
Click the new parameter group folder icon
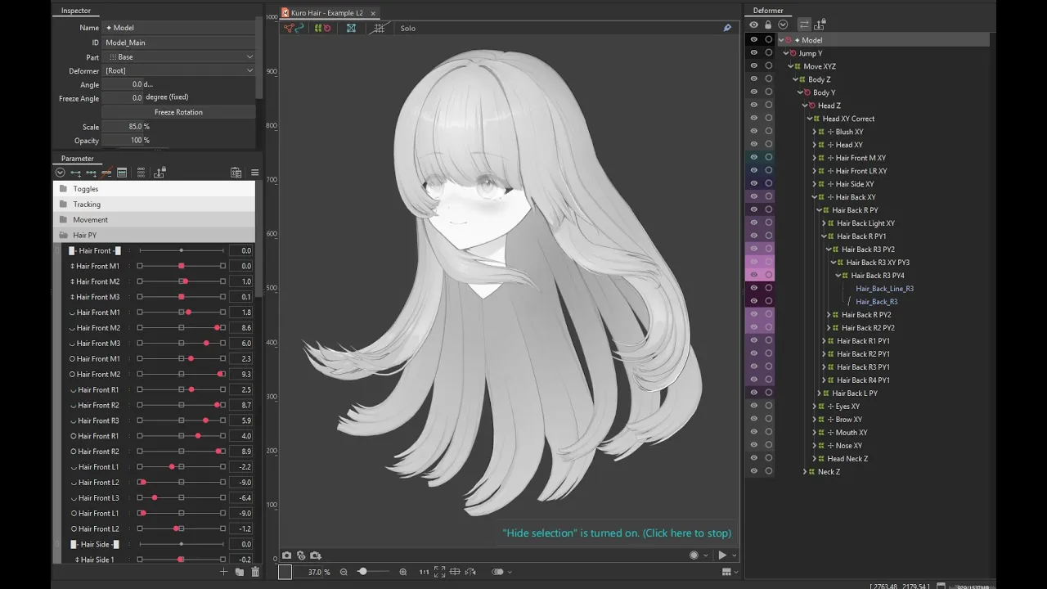(x=239, y=572)
